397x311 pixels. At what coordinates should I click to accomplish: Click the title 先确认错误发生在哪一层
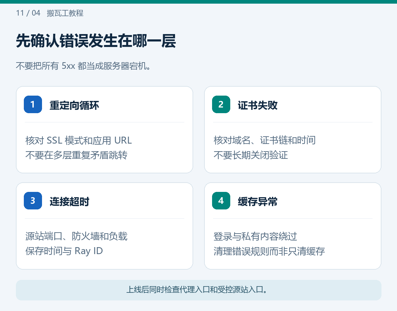pos(96,41)
